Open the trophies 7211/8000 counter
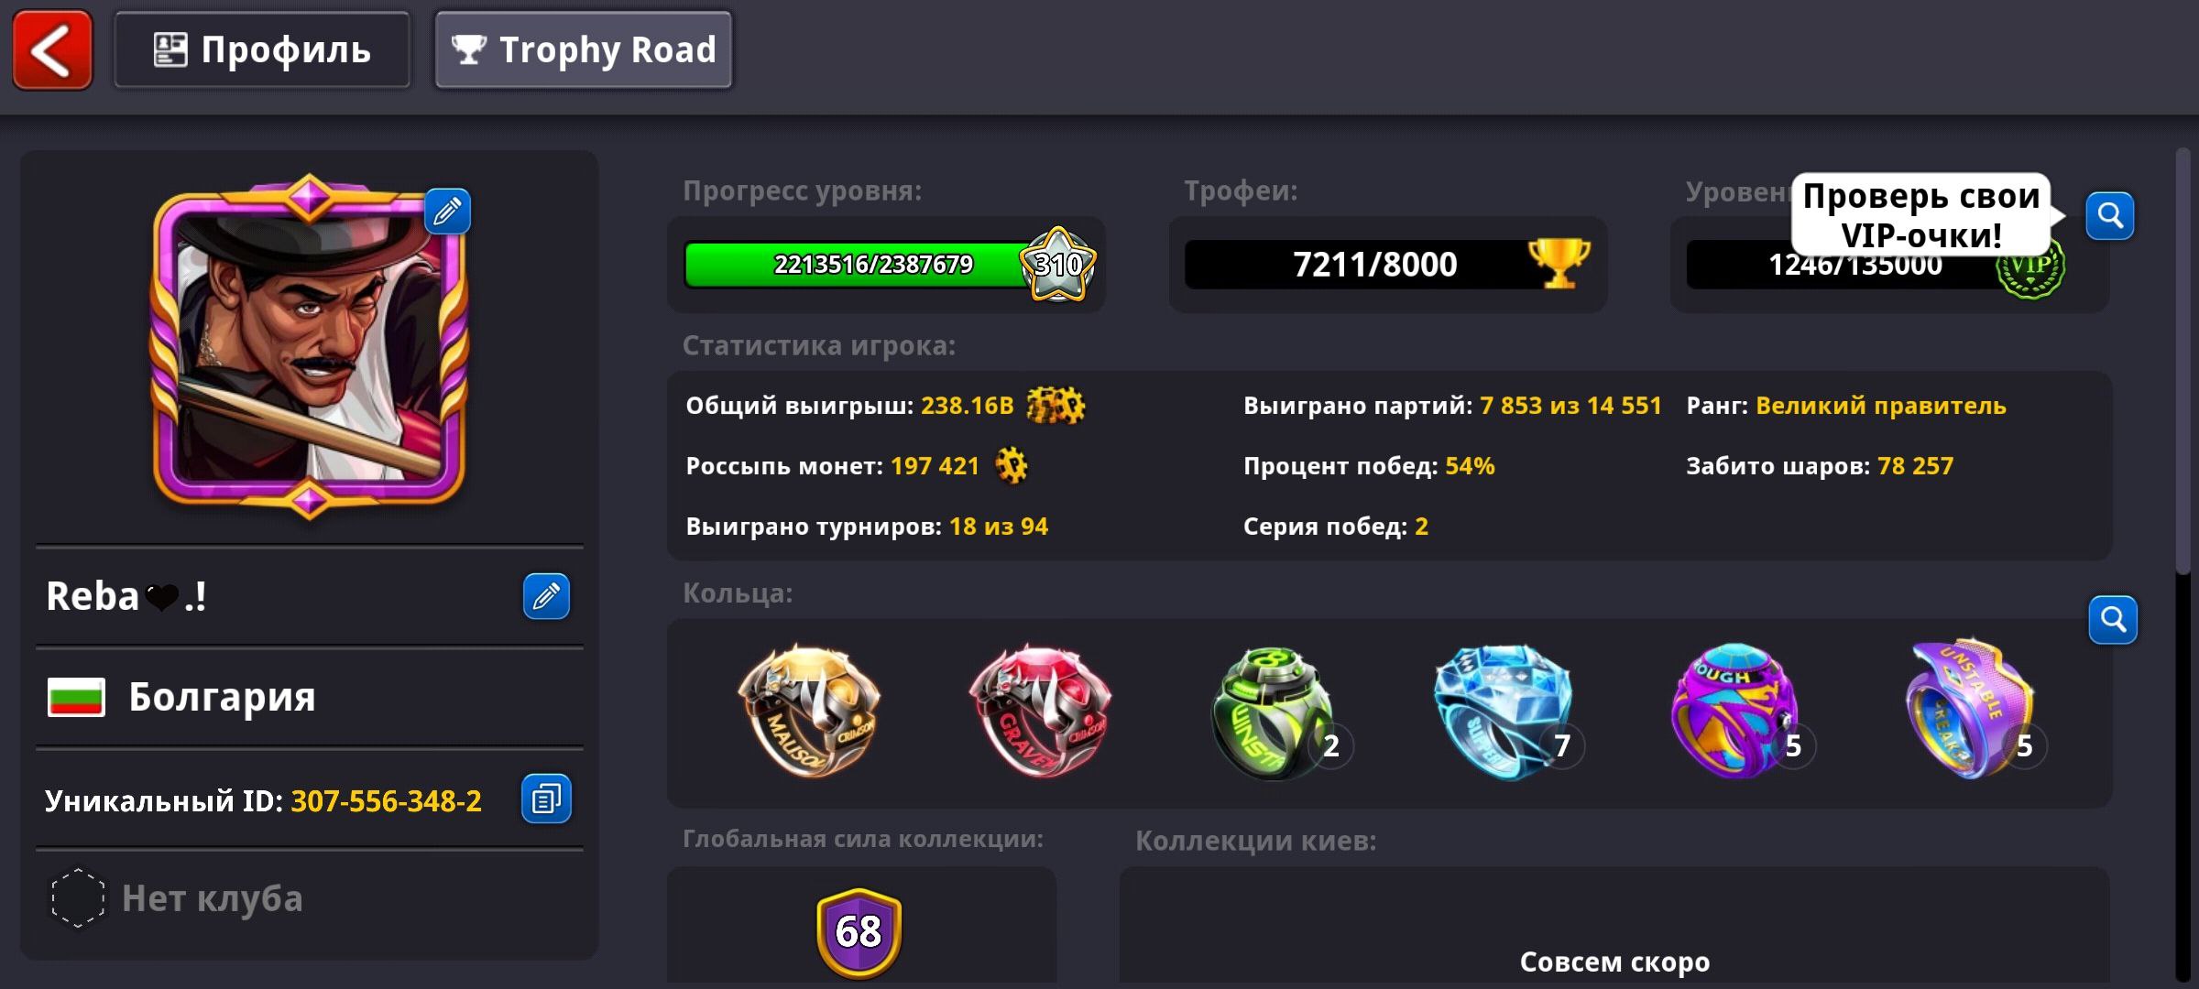Viewport: 2199px width, 989px height. point(1387,265)
